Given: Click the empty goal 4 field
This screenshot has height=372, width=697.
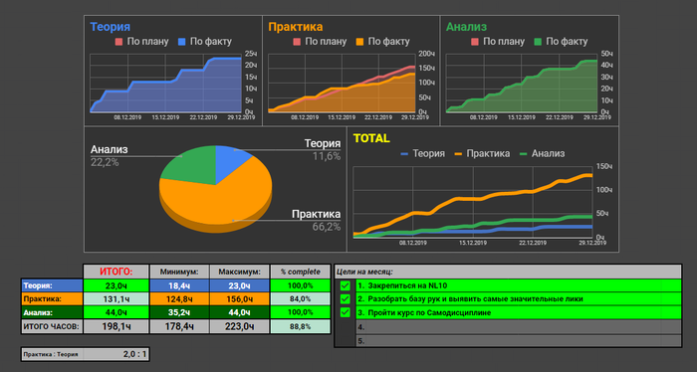Looking at the screenshot, I should coord(519,327).
